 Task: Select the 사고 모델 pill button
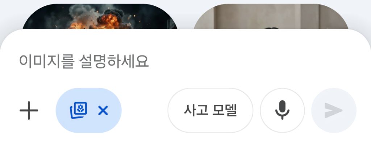210,110
